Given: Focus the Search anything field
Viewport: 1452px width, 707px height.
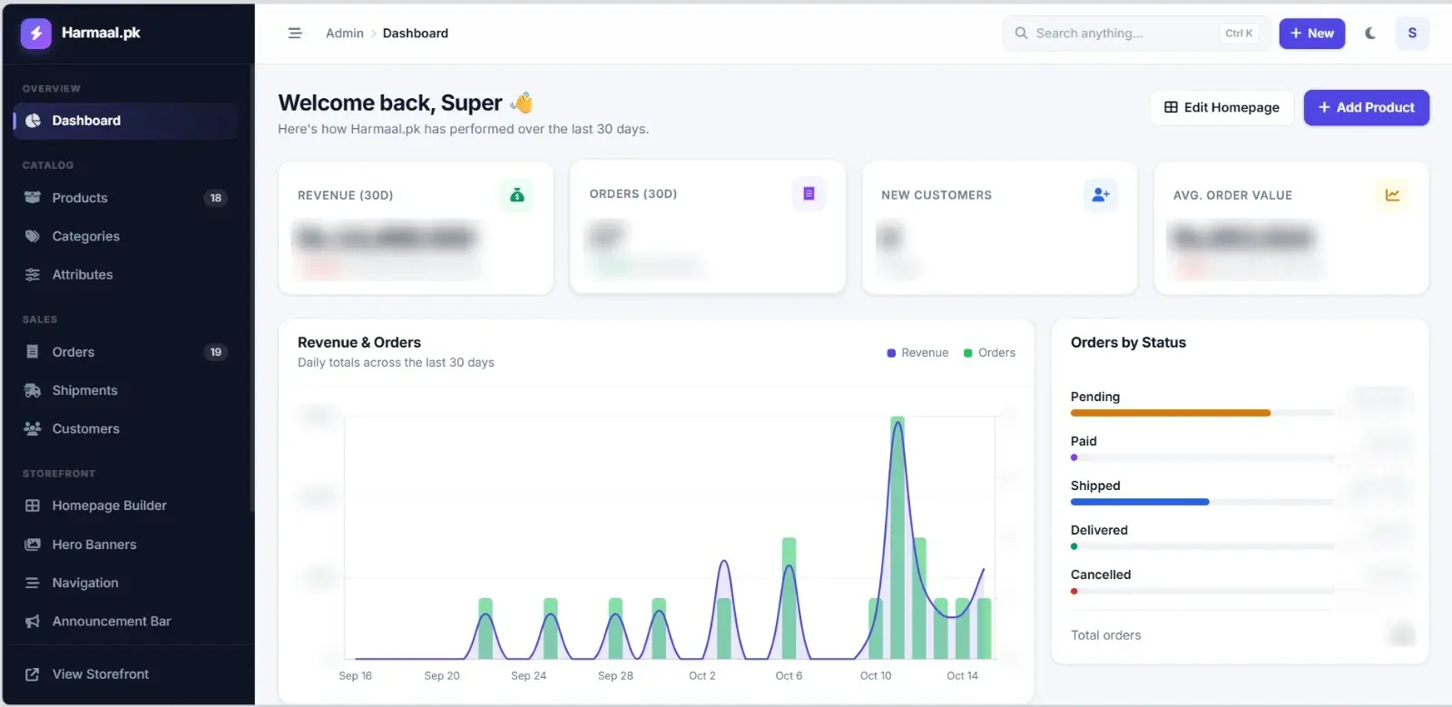Looking at the screenshot, I should click(x=1135, y=34).
